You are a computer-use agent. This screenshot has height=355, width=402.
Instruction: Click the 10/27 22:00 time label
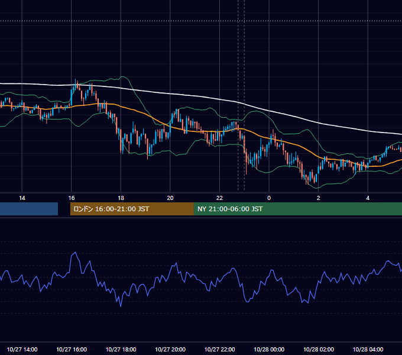(x=219, y=349)
